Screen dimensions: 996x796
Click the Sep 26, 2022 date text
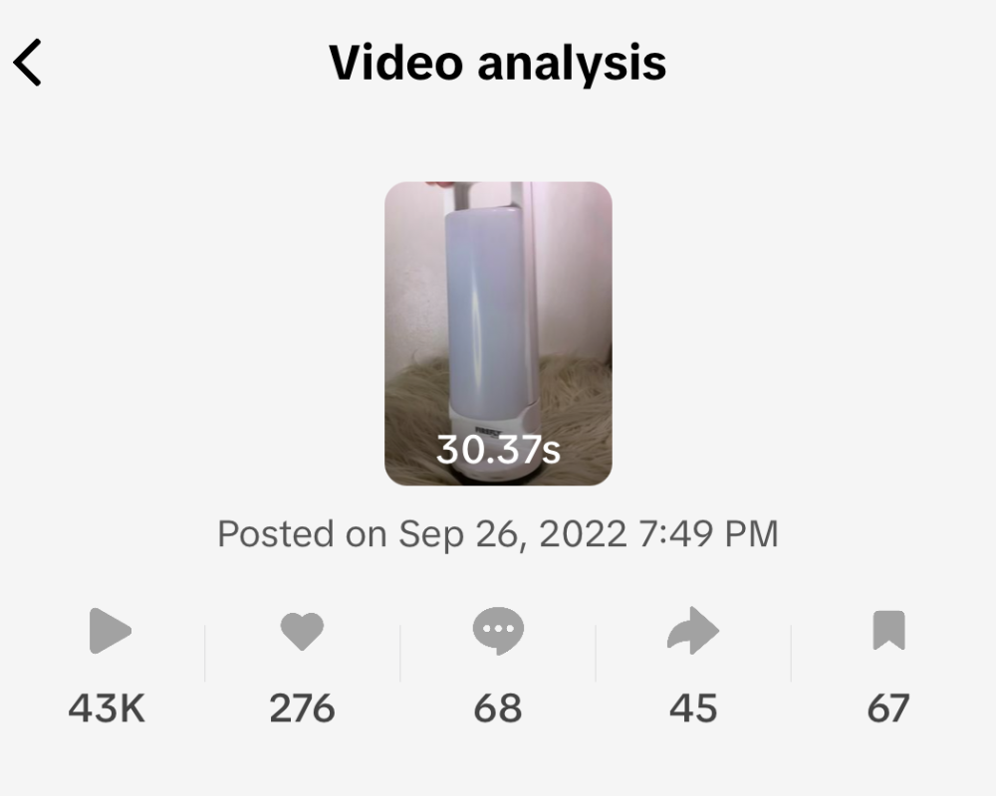tap(512, 534)
